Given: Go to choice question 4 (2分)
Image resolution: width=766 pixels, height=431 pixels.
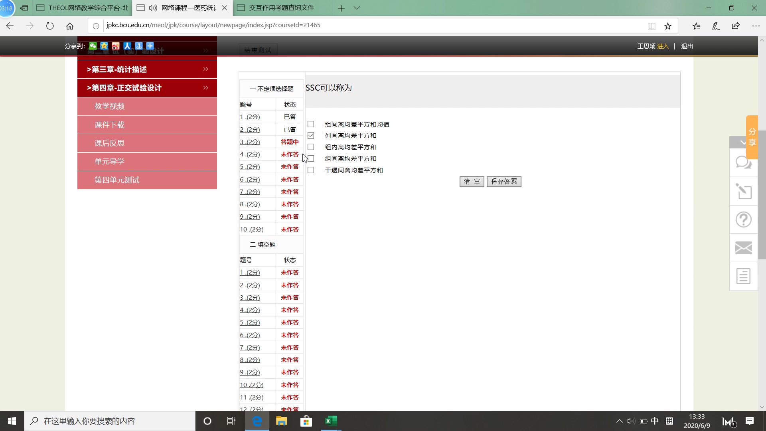Looking at the screenshot, I should (x=250, y=154).
